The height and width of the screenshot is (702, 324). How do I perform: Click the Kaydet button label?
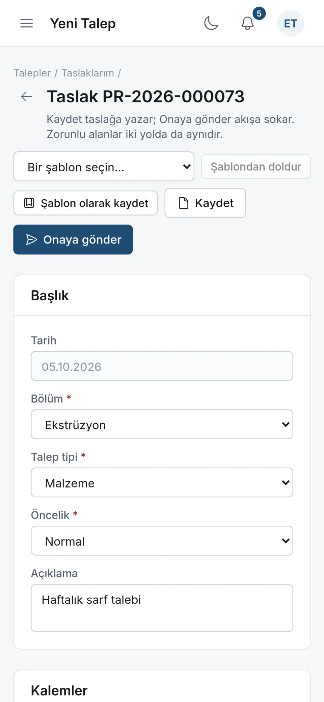coord(214,203)
